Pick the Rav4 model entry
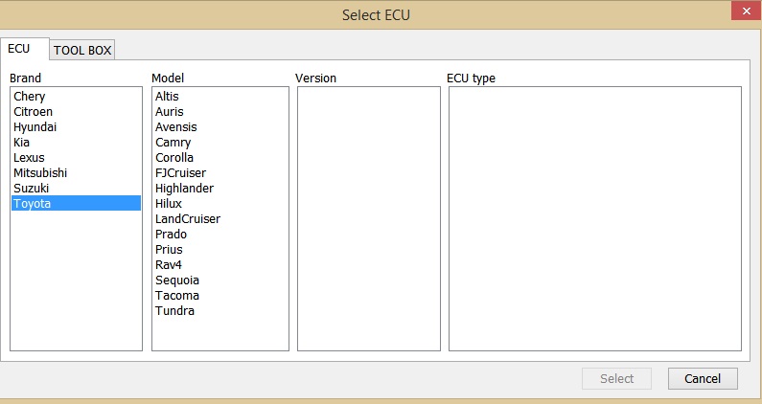The width and height of the screenshot is (762, 404). [170, 265]
